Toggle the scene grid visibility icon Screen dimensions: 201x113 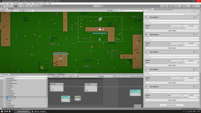pyautogui.click(x=31, y=11)
